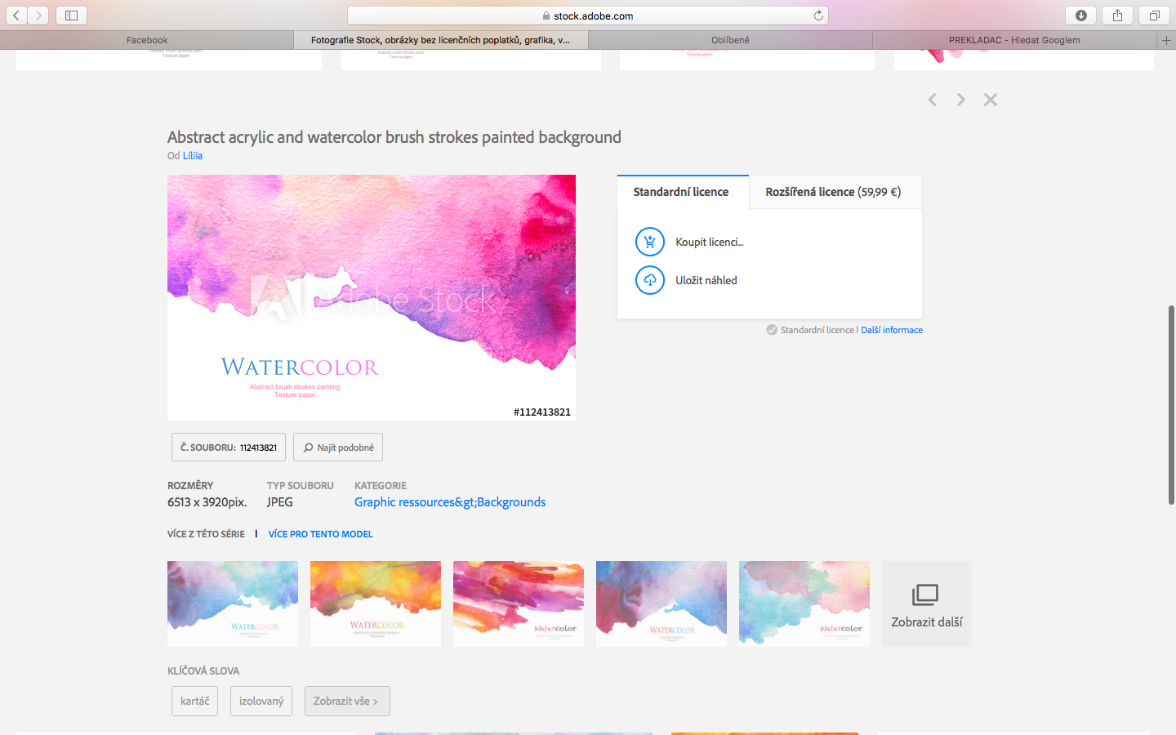Click the Zobrazit další tile

[926, 604]
